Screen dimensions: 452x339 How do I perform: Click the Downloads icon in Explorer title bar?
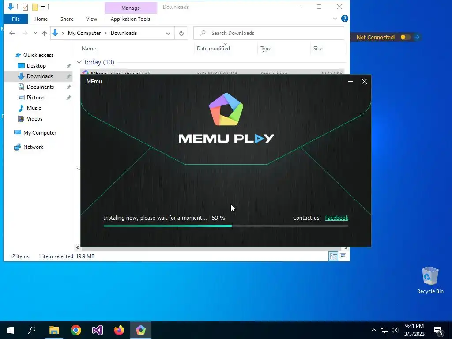point(11,6)
